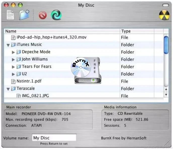The width and height of the screenshot is (173, 149).
Task: Click the Sessions value 5
Action: (x=125, y=126)
